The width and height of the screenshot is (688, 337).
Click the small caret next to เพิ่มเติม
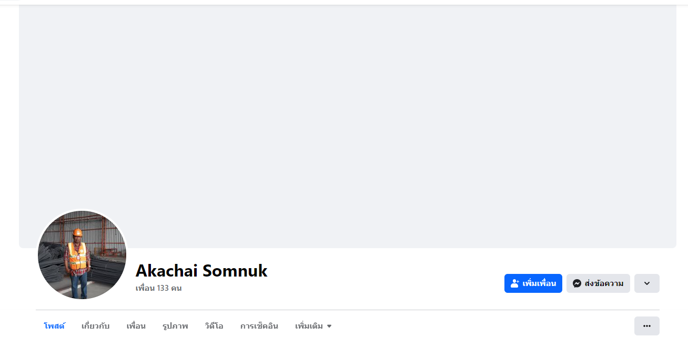pos(329,326)
